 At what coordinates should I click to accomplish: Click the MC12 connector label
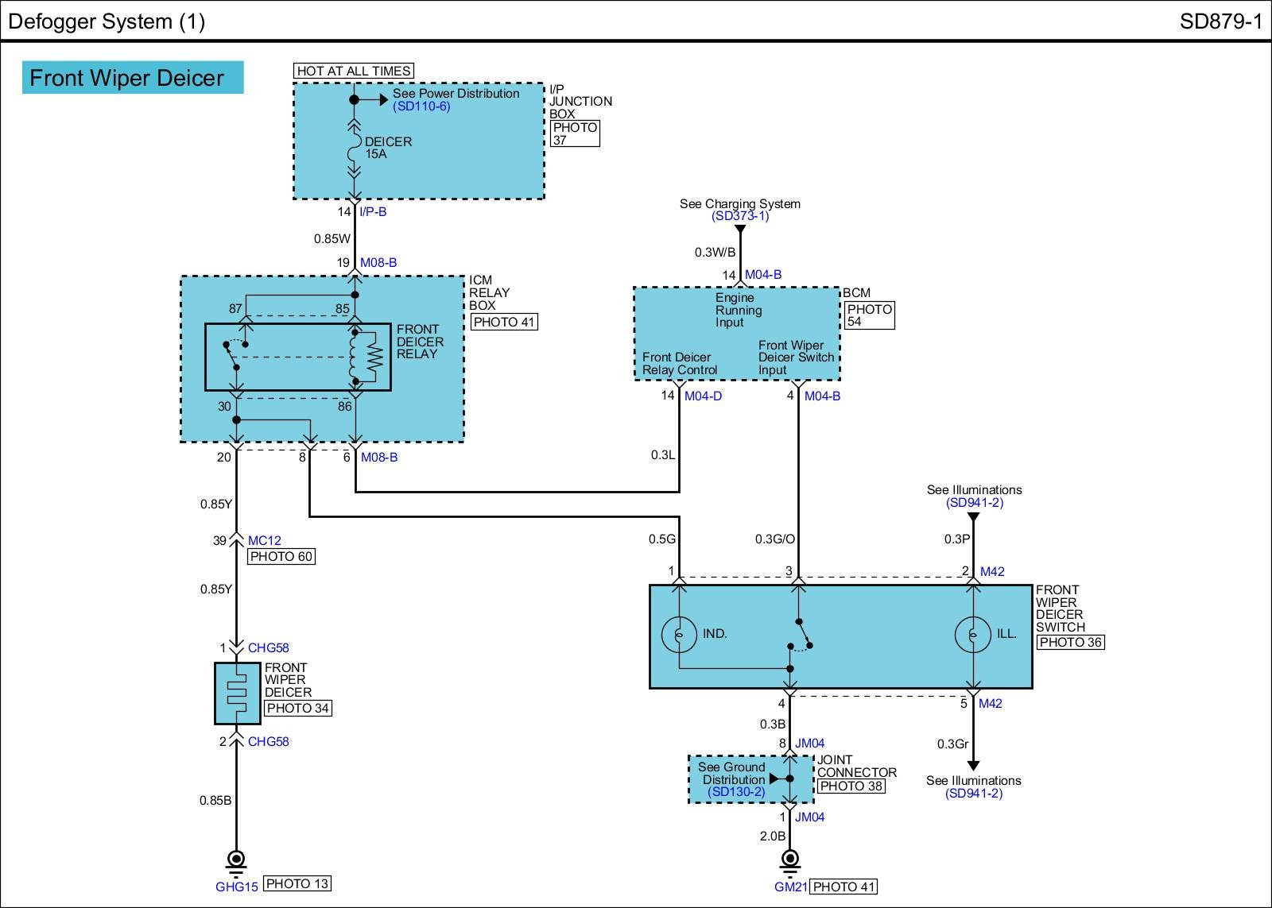coord(264,540)
